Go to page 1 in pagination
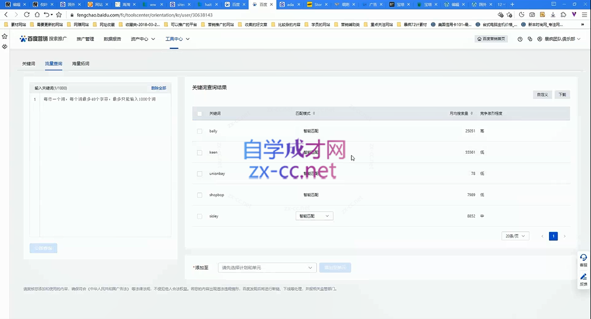Image resolution: width=591 pixels, height=319 pixels. [x=553, y=236]
